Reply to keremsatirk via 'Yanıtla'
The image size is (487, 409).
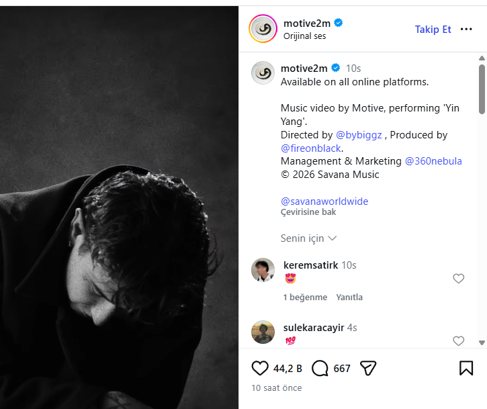[x=349, y=297]
